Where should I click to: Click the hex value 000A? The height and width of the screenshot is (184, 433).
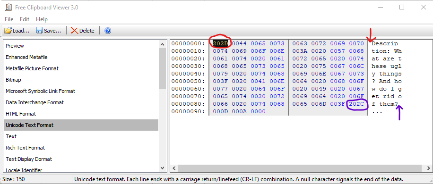point(239,111)
